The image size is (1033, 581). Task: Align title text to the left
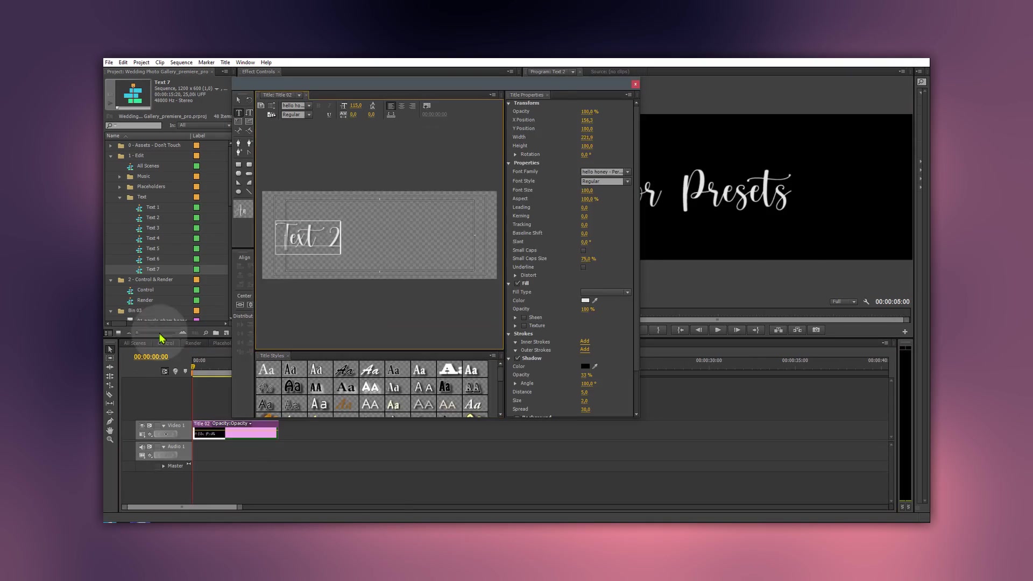point(391,105)
